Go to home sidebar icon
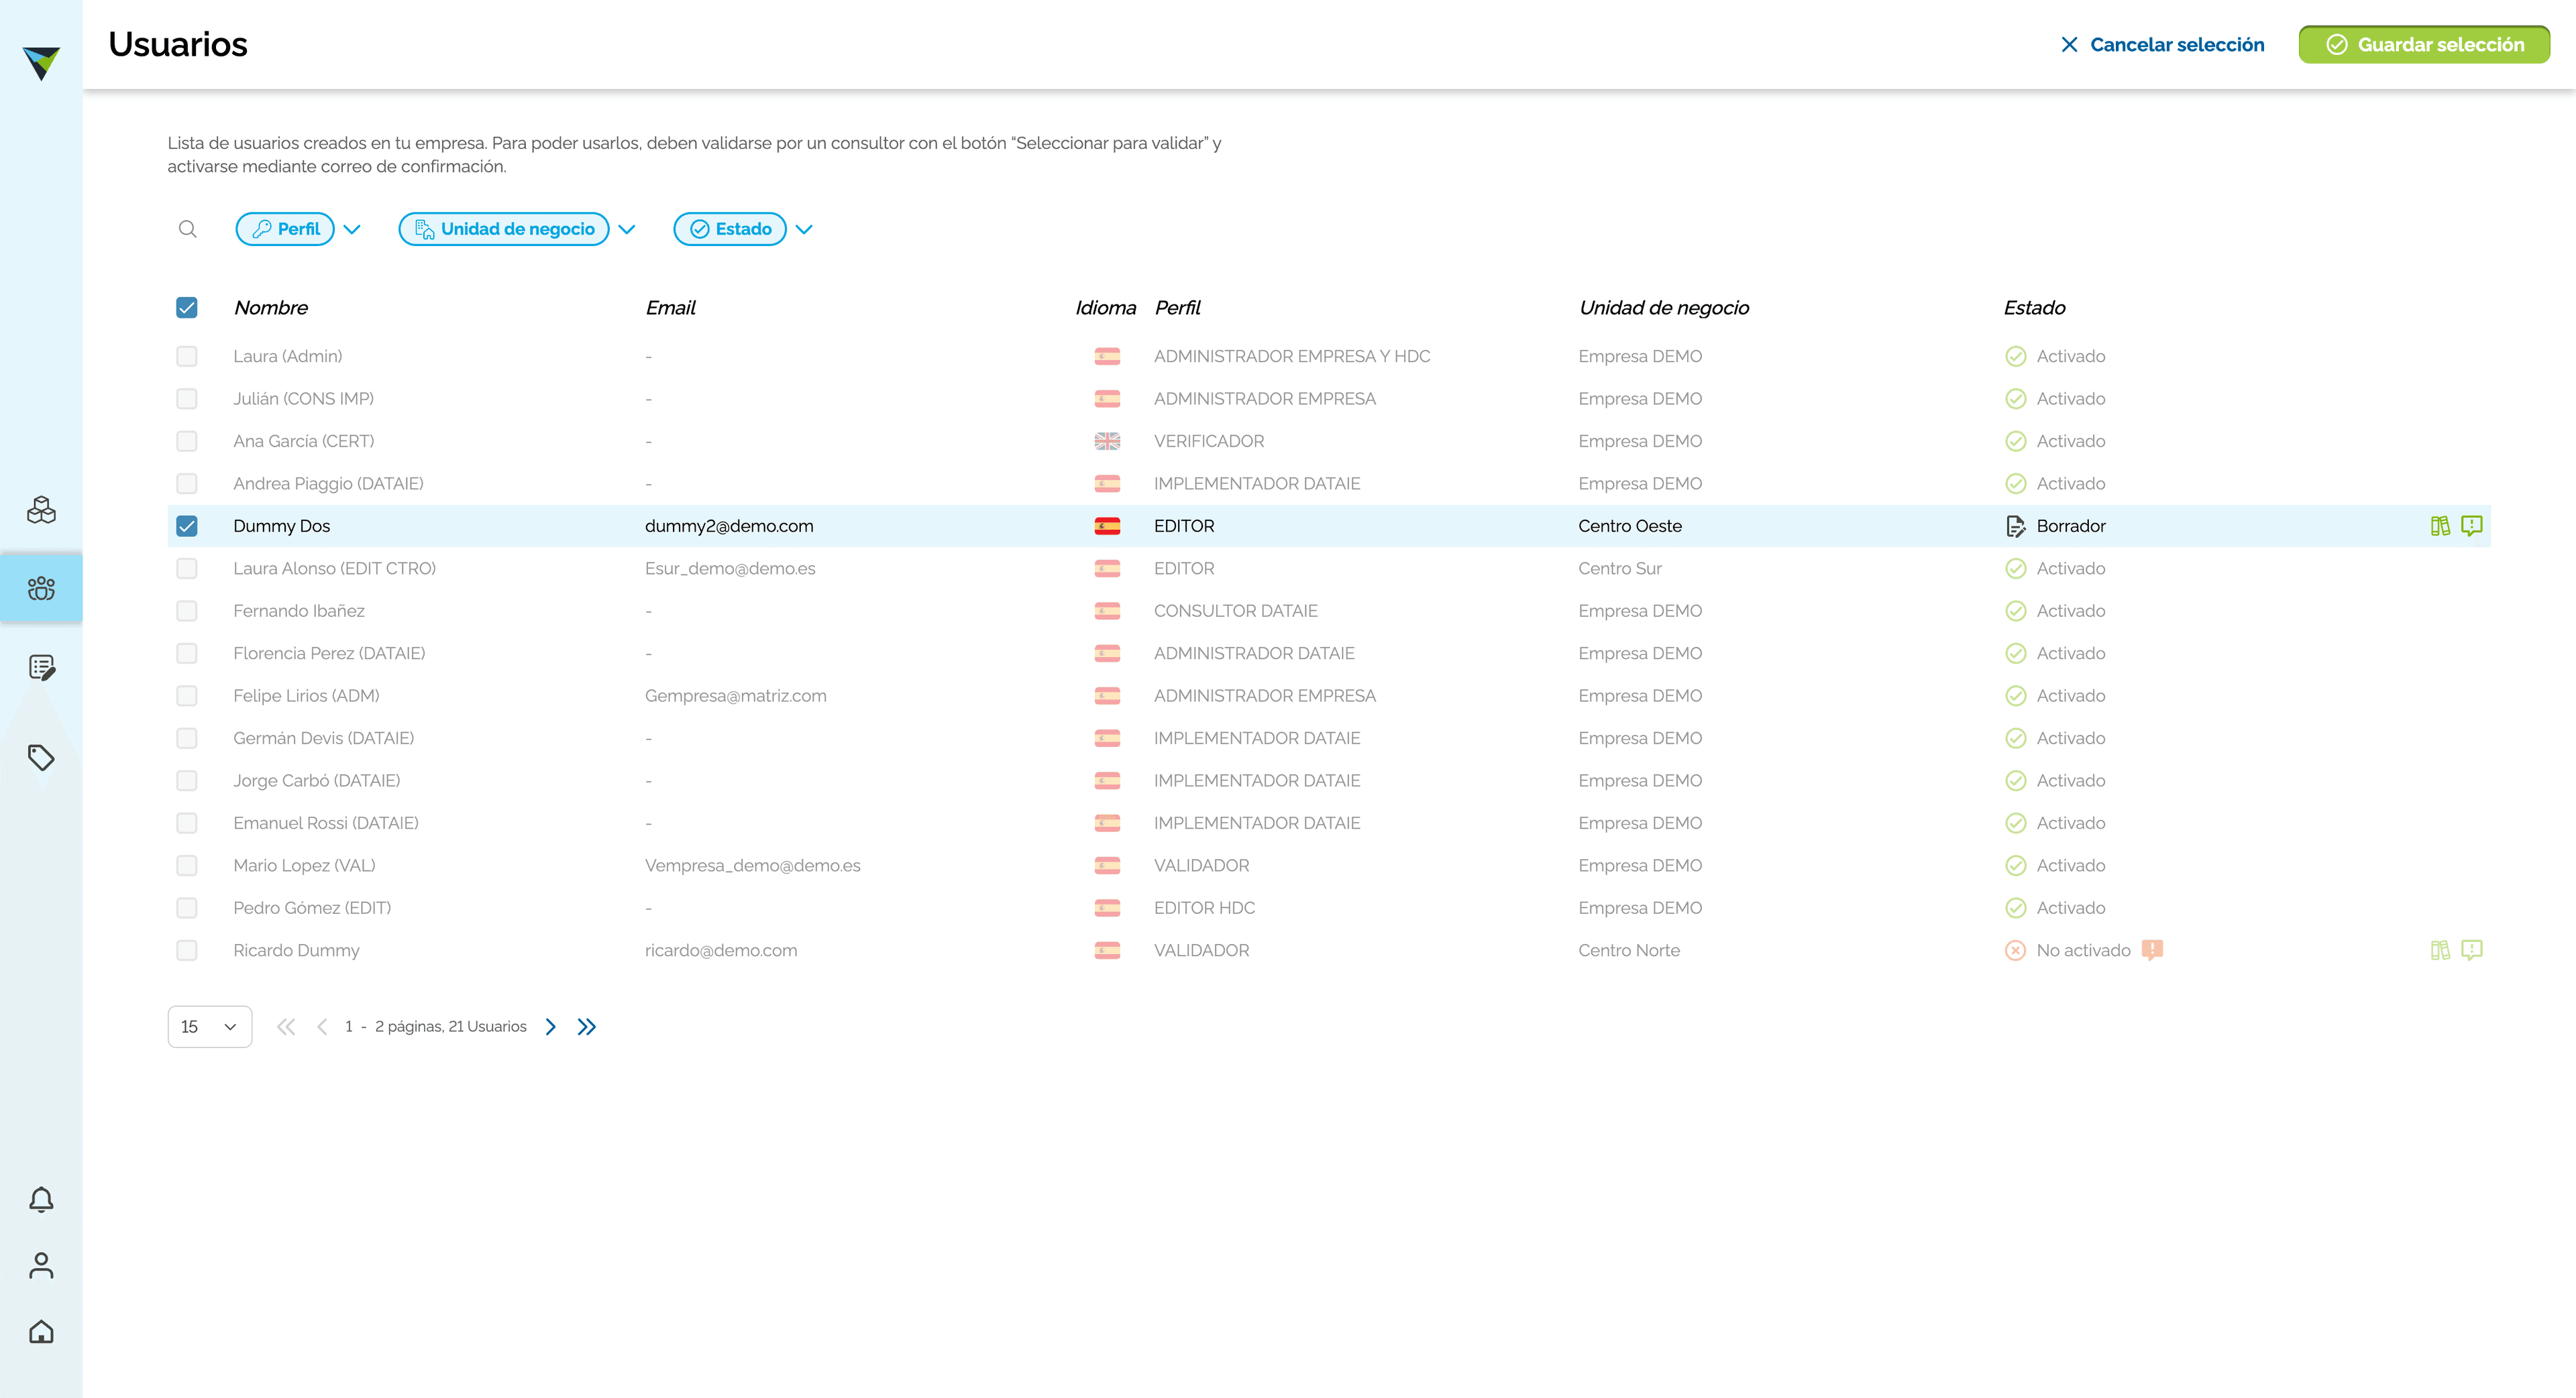 tap(41, 1332)
